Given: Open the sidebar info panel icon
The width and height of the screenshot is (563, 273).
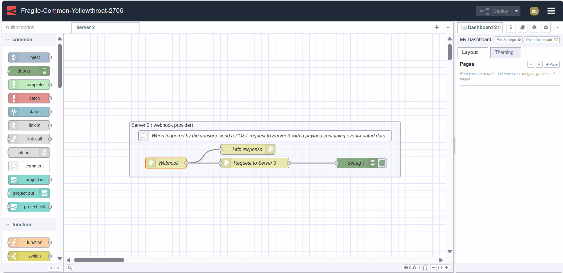Looking at the screenshot, I should click(x=511, y=28).
